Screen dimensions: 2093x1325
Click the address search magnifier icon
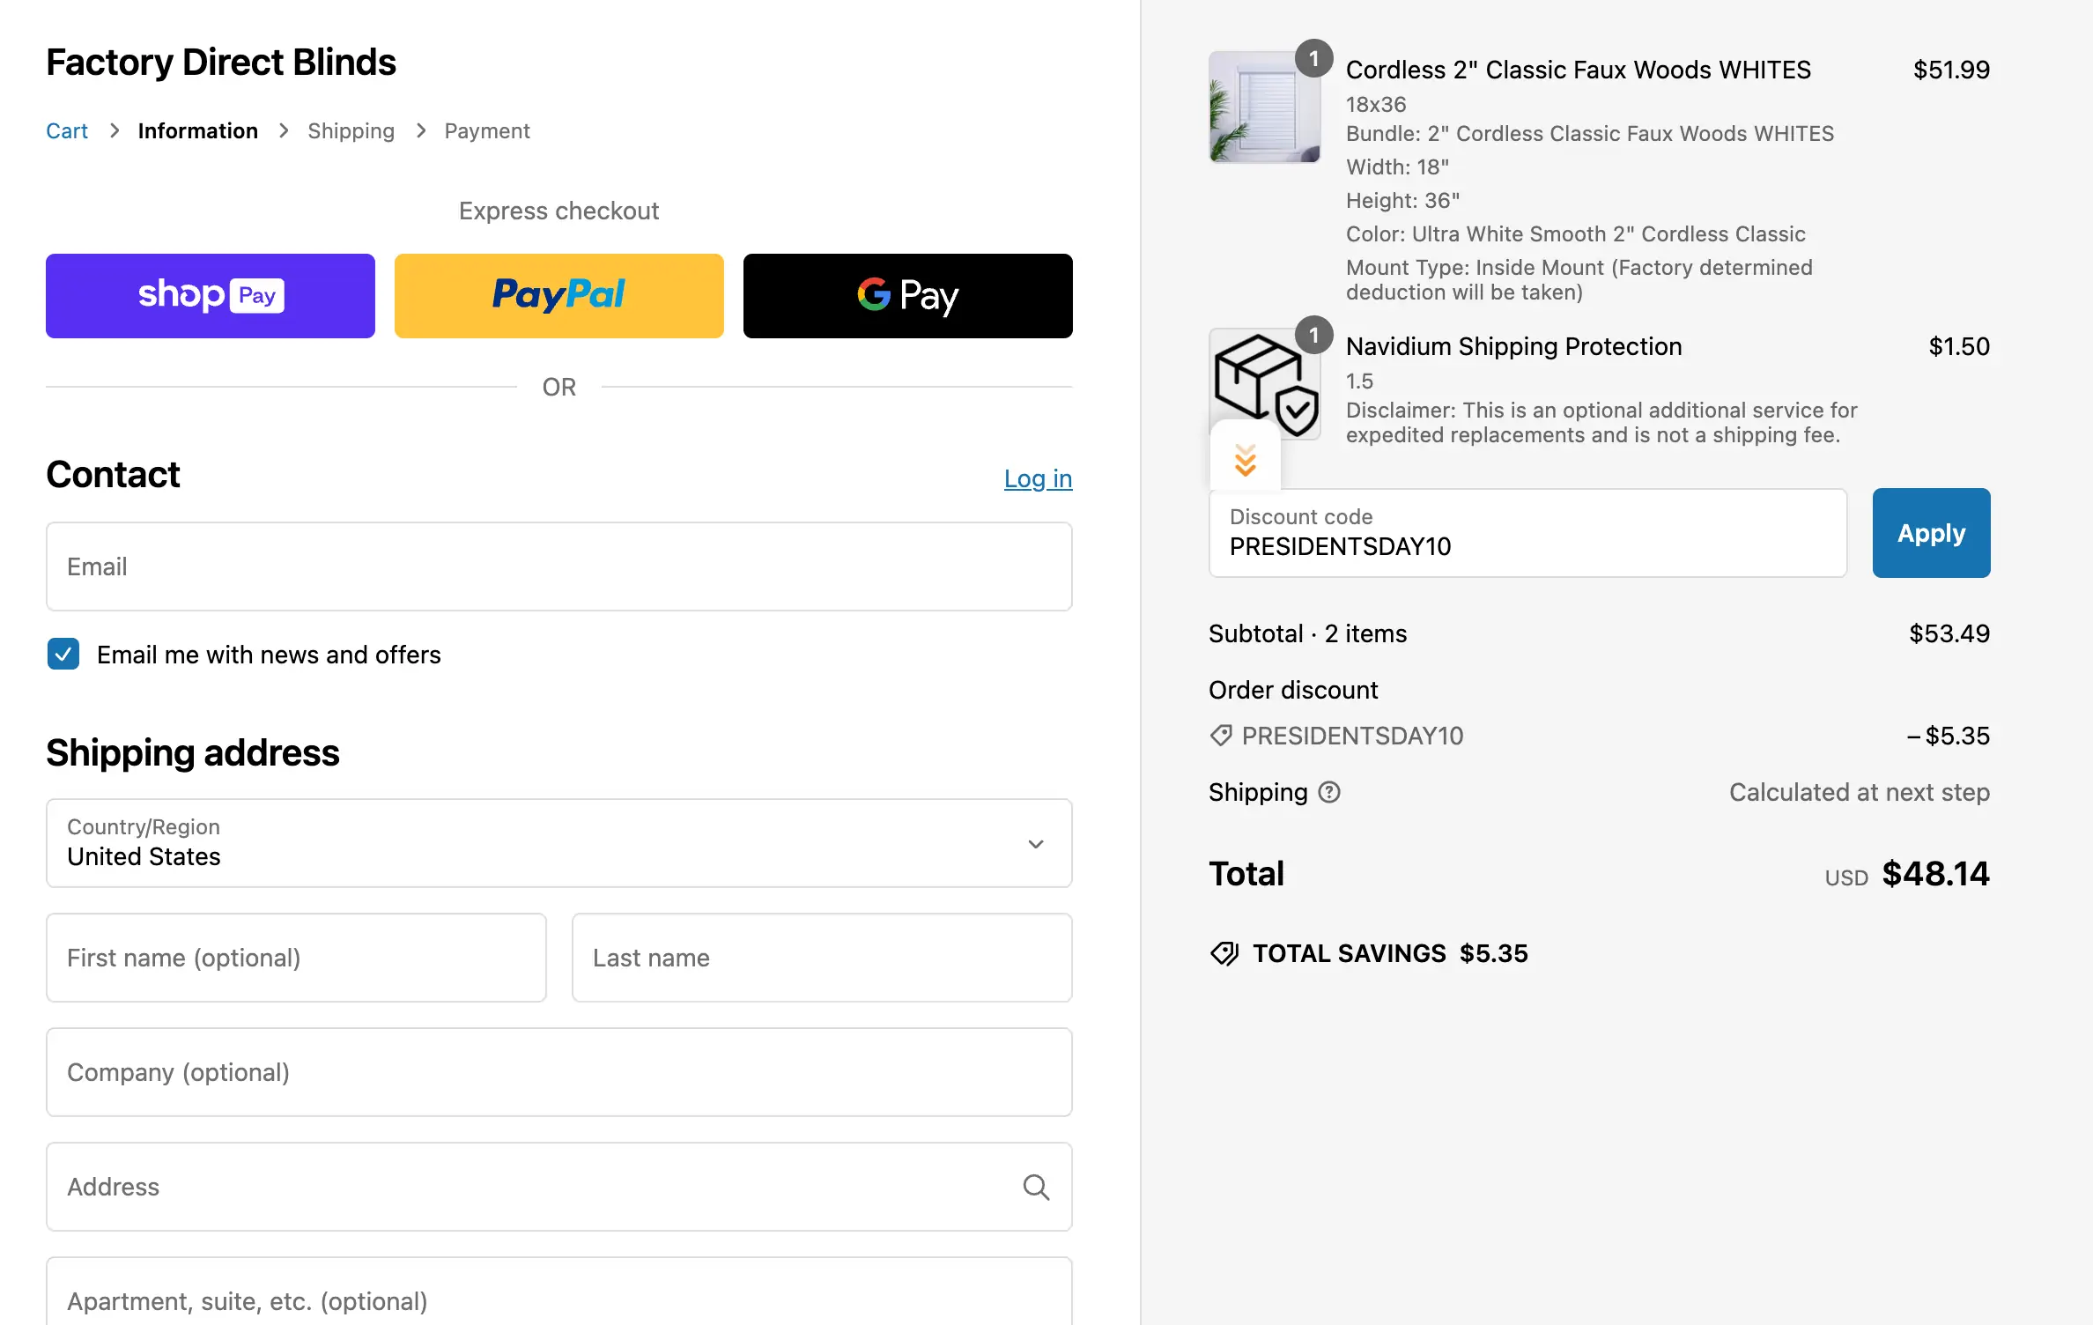pyautogui.click(x=1036, y=1187)
